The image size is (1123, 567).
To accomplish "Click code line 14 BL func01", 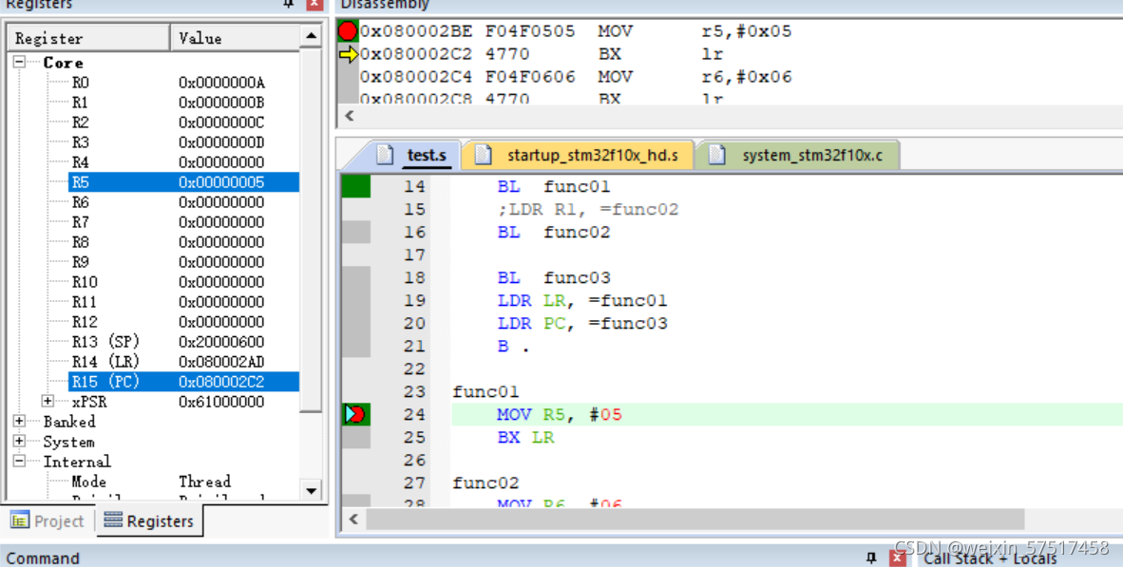I will [x=554, y=187].
